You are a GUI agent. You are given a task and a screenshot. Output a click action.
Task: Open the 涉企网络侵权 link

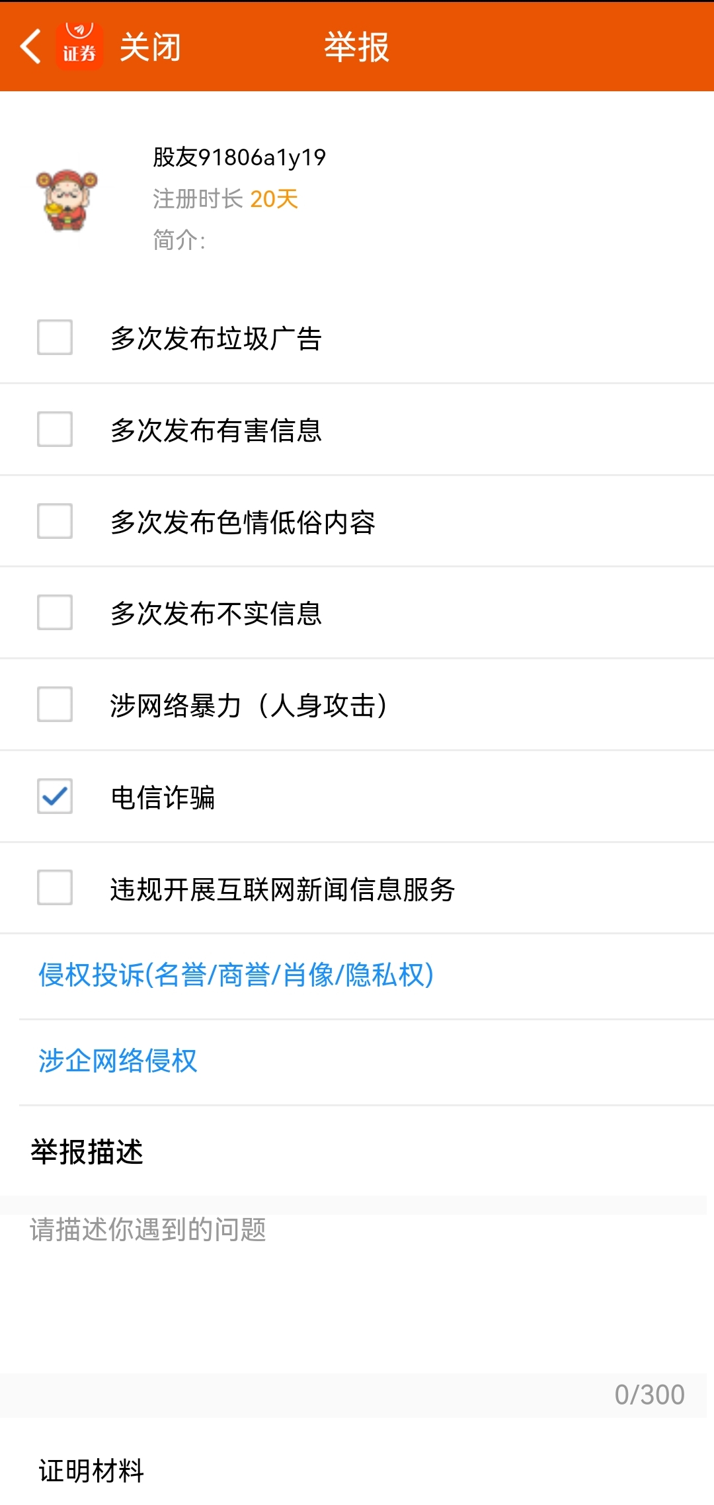click(x=118, y=1061)
